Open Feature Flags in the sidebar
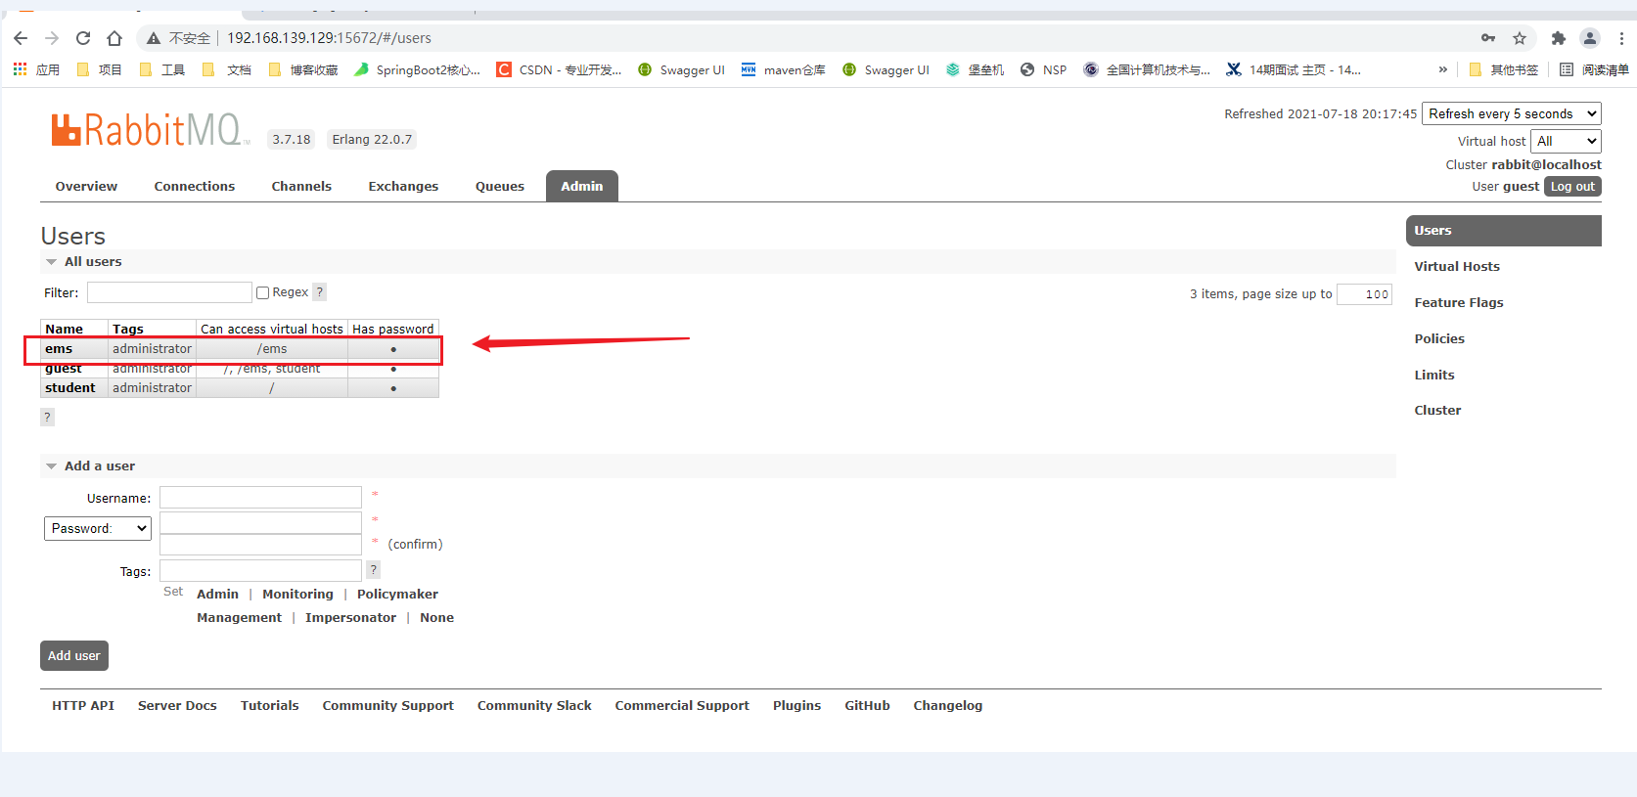The width and height of the screenshot is (1637, 797). [1459, 302]
